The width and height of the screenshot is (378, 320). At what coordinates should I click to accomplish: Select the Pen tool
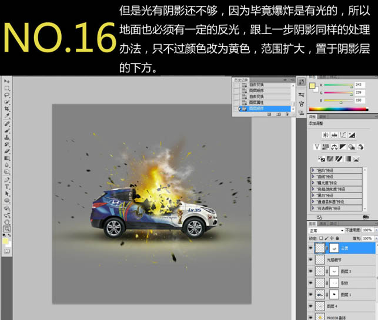(x=6, y=180)
